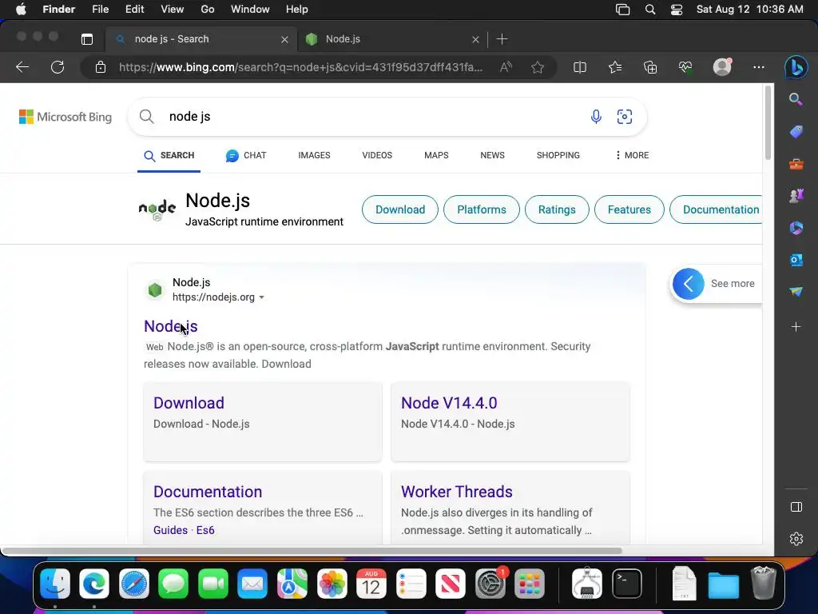Viewport: 818px width, 614px height.
Task: Click See more chevron button
Action: point(688,284)
